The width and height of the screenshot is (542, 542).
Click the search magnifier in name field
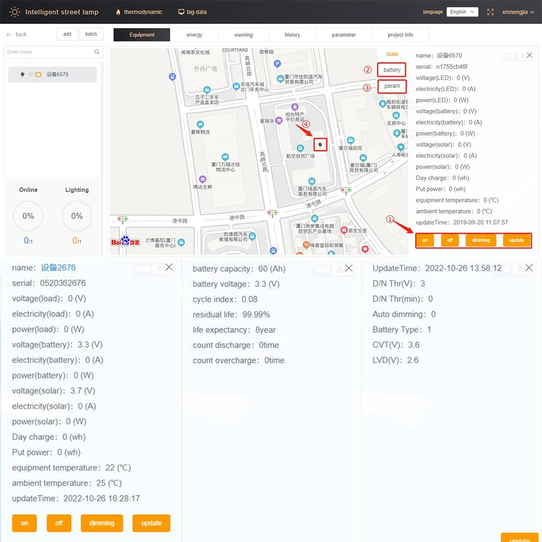[97, 52]
